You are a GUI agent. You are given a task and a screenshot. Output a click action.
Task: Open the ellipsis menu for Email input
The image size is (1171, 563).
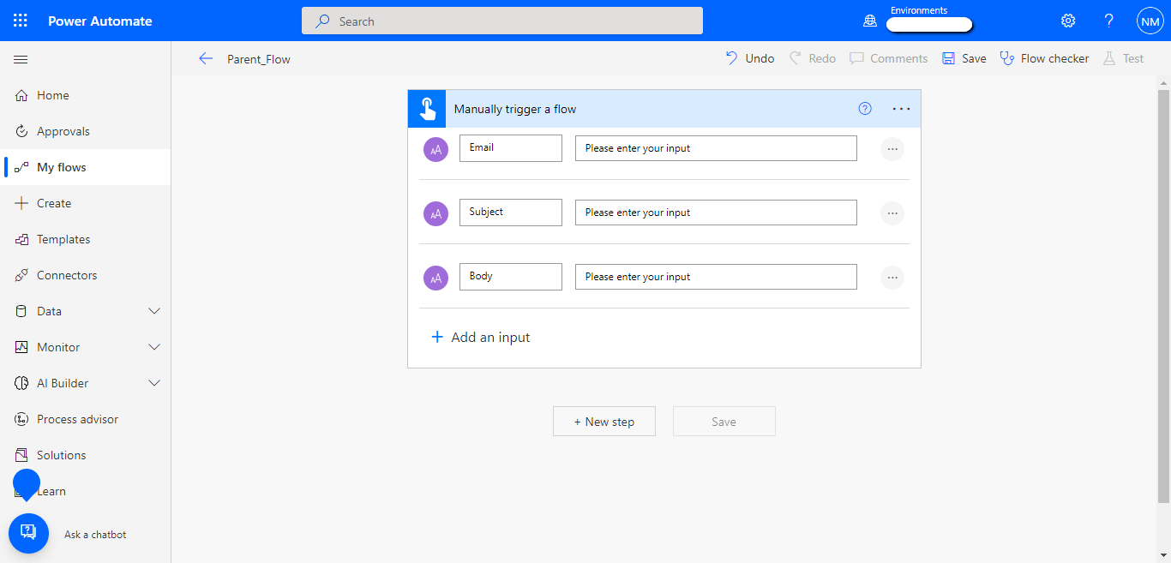892,149
